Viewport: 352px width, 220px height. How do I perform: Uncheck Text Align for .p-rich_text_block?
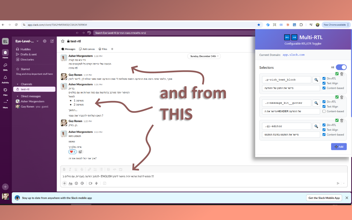coord(324,83)
